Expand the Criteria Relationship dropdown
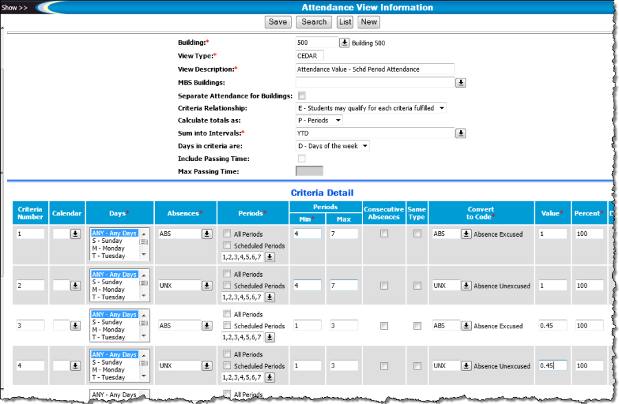Viewport: 619px width, 404px height. pos(371,108)
